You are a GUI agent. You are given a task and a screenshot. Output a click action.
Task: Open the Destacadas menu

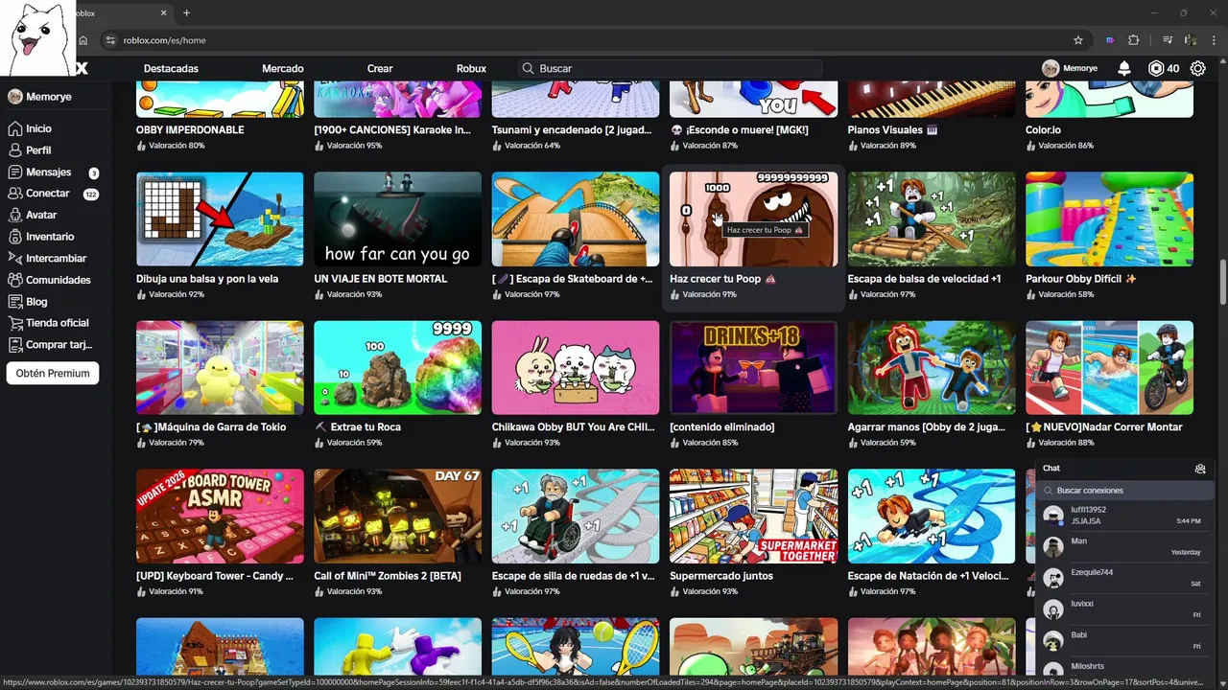coord(171,68)
